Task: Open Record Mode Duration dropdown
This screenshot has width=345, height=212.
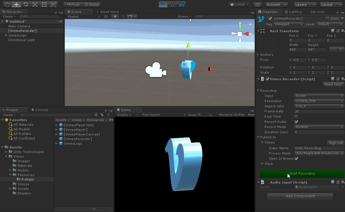Action: click(319, 127)
